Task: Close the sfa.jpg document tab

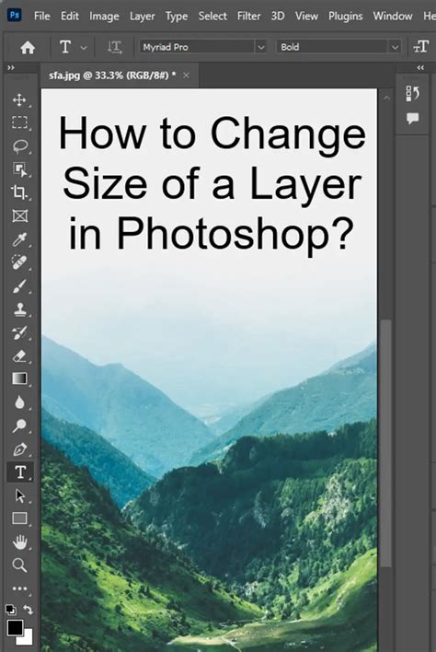Action: pyautogui.click(x=187, y=76)
